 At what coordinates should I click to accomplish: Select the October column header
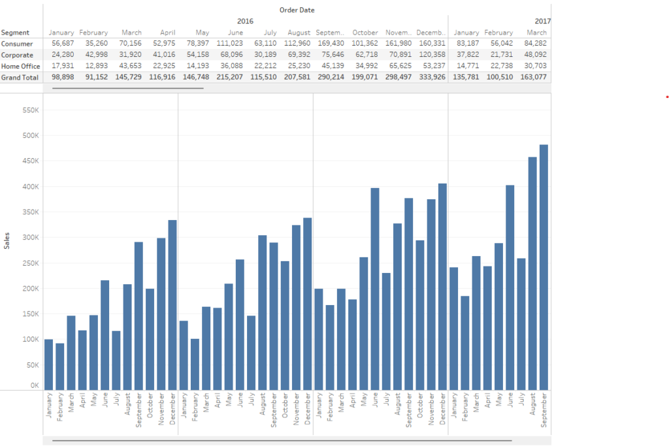tap(365, 32)
